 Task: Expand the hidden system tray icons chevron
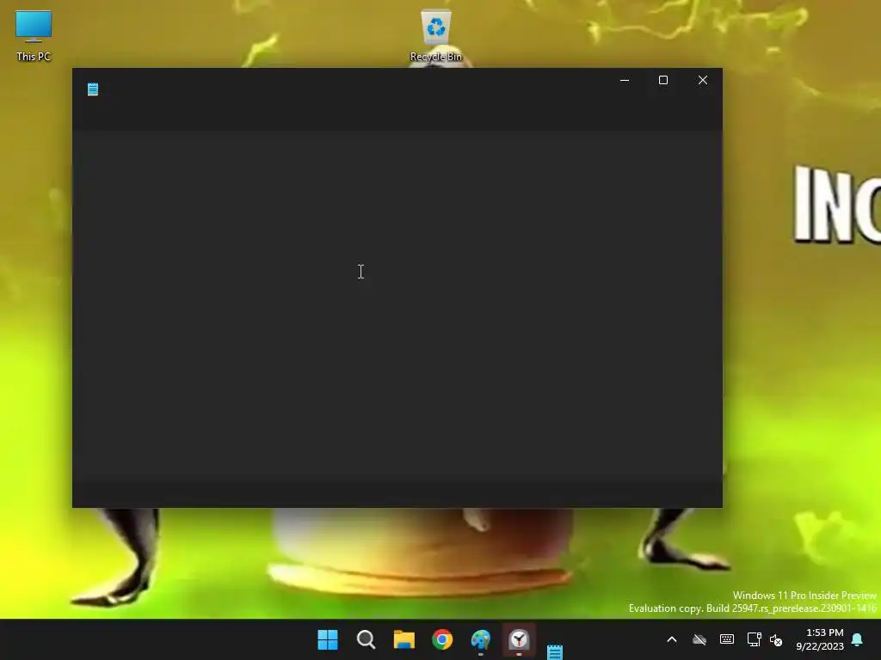(x=671, y=639)
